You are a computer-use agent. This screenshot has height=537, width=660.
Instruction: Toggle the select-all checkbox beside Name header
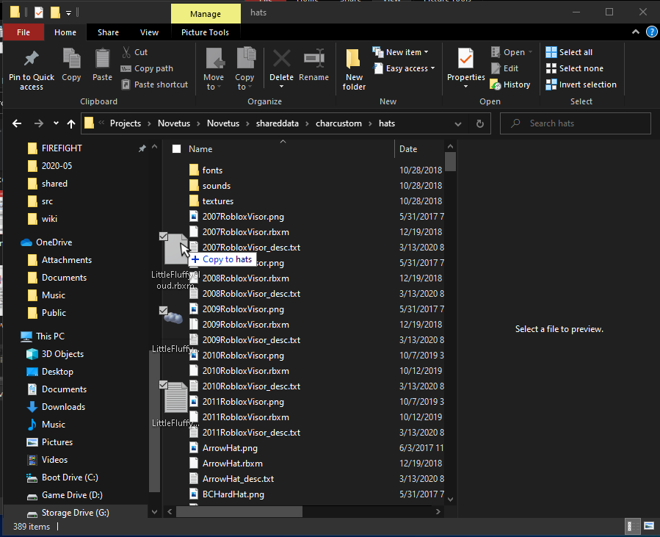click(x=176, y=149)
